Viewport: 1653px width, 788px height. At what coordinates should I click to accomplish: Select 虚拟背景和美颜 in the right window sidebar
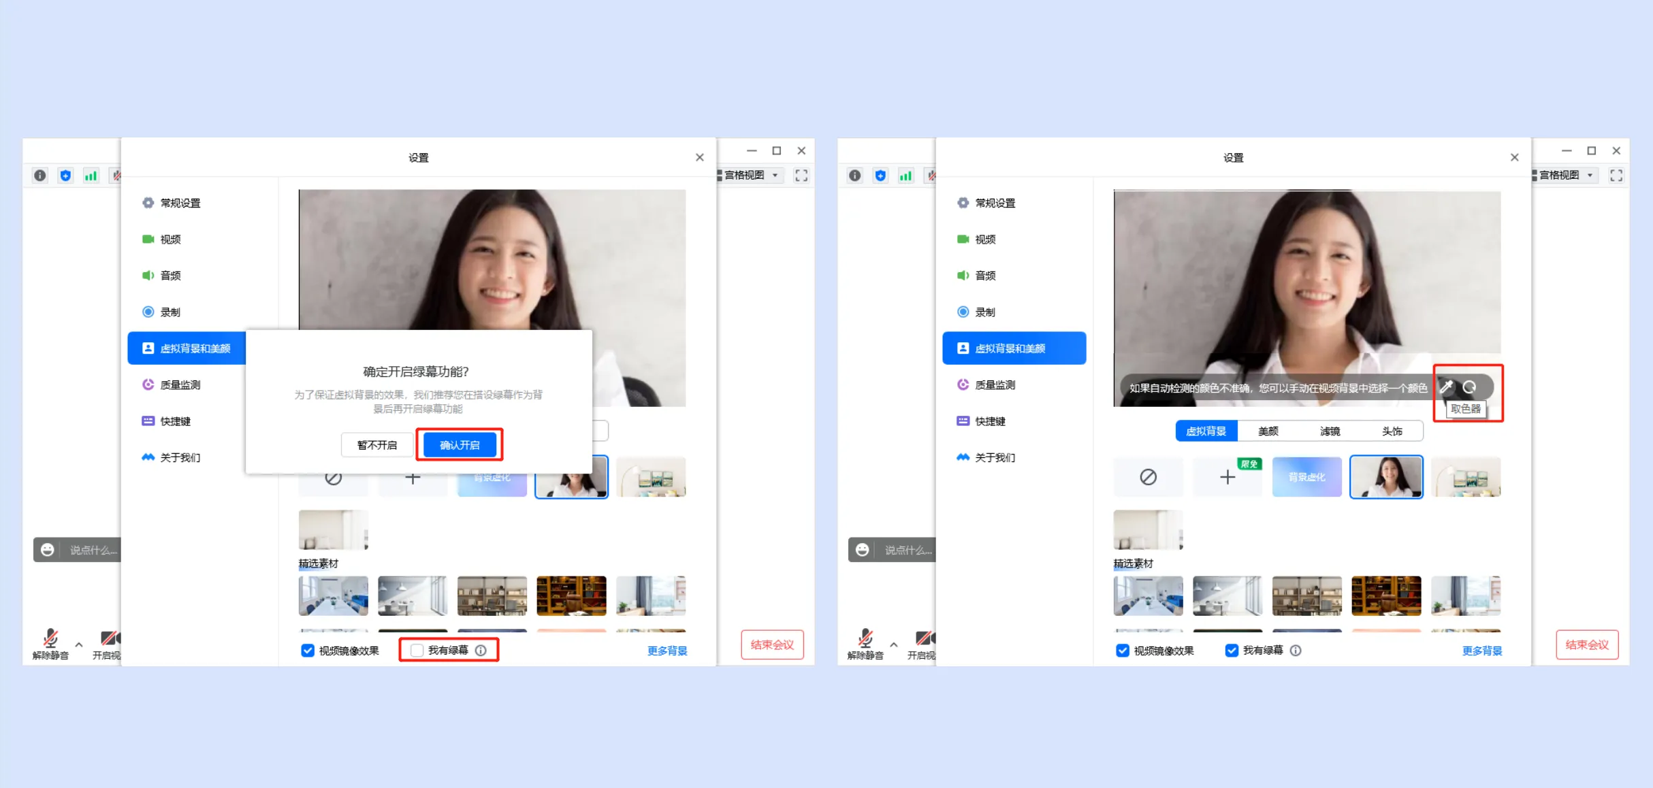click(x=1014, y=348)
